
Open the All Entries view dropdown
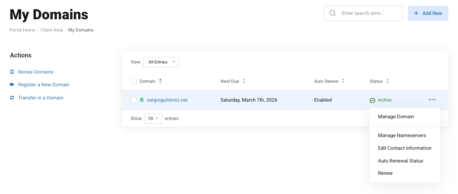[x=161, y=62]
